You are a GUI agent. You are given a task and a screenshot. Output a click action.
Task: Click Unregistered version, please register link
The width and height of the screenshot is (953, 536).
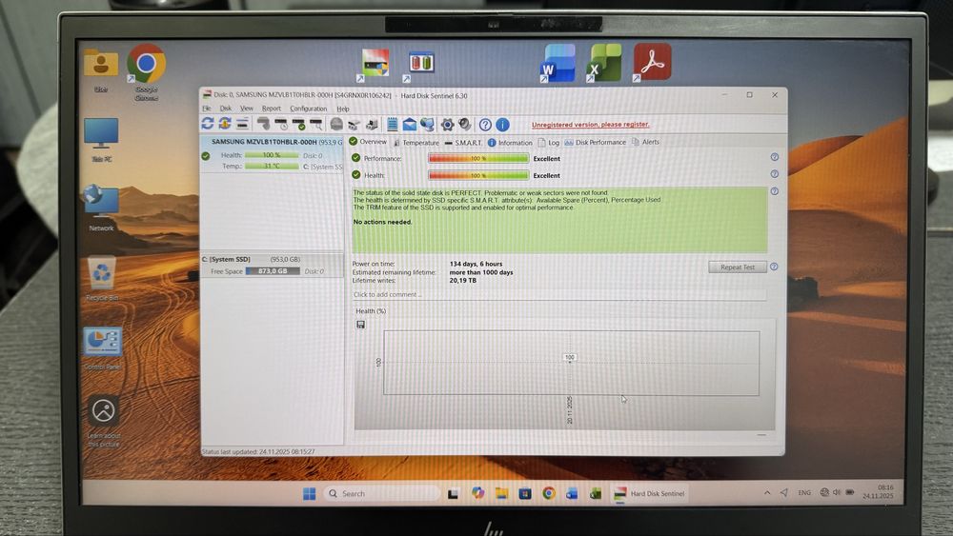(x=590, y=125)
